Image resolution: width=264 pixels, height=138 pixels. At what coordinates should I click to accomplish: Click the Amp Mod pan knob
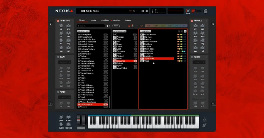(202, 26)
